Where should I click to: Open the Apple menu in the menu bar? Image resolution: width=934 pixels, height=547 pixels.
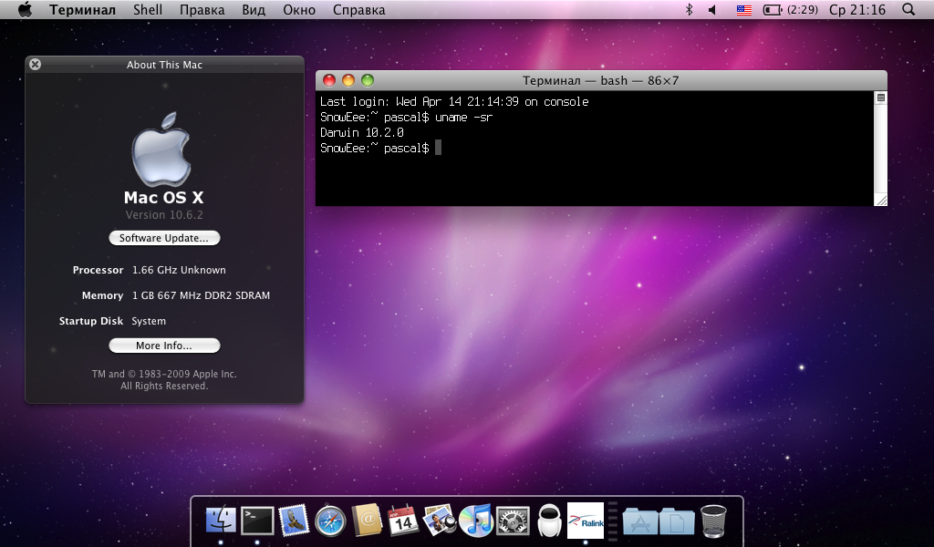click(25, 9)
